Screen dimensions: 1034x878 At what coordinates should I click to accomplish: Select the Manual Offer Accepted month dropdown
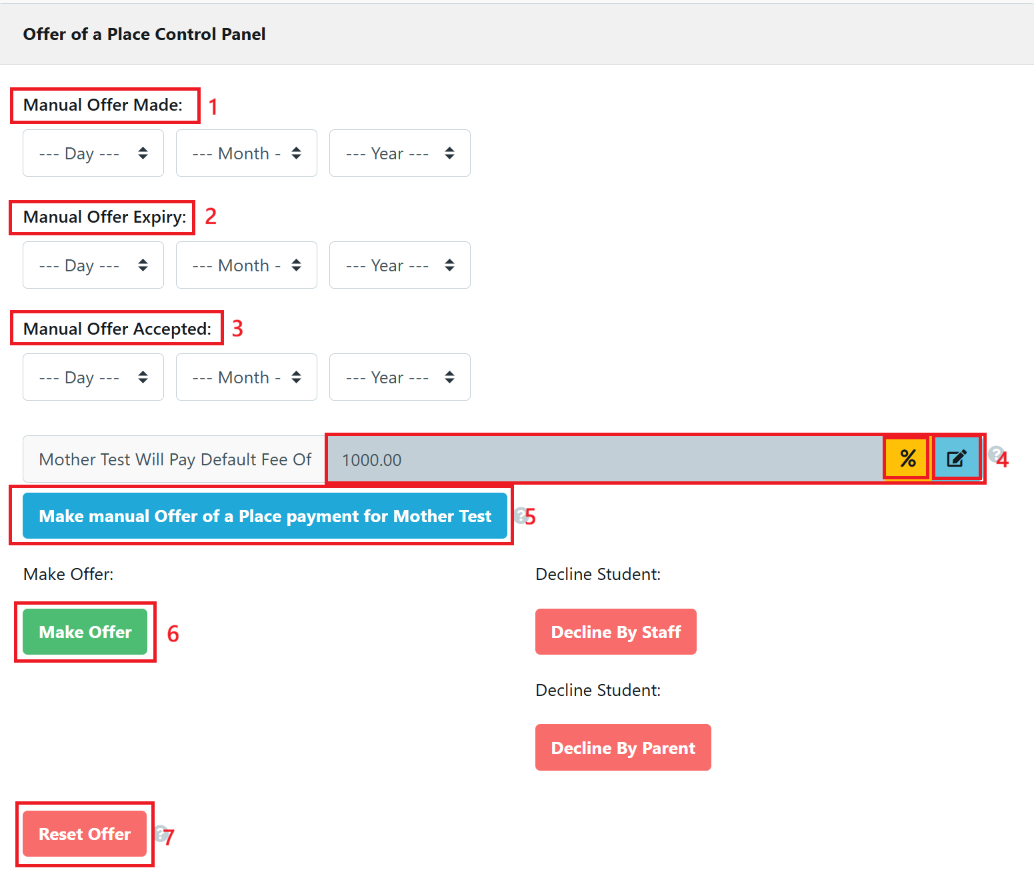247,377
